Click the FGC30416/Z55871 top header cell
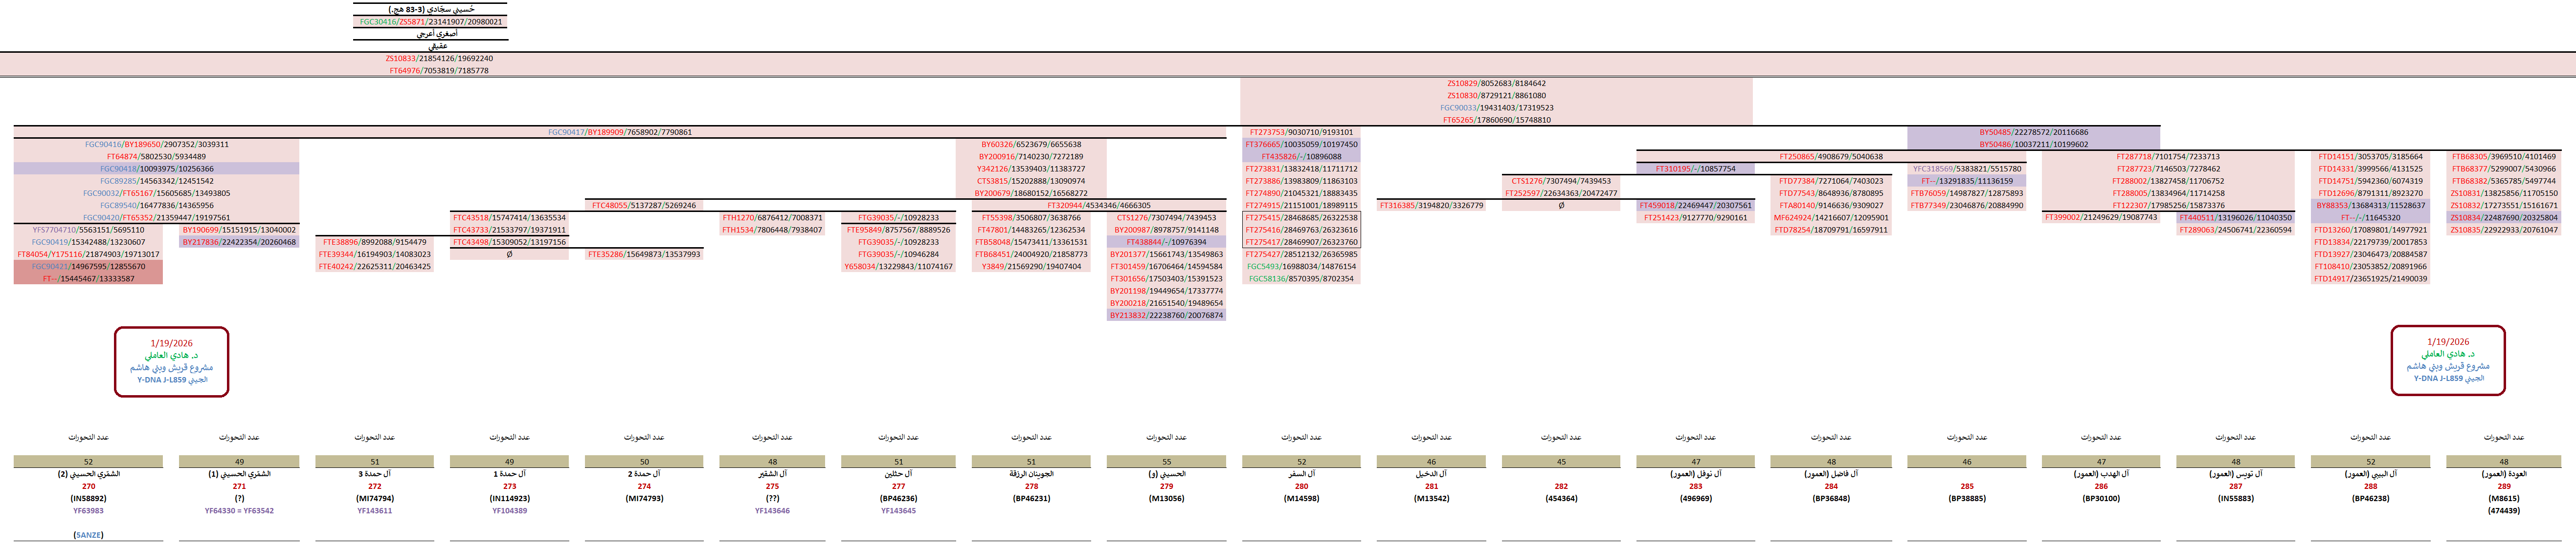The width and height of the screenshot is (2576, 549). tap(430, 21)
